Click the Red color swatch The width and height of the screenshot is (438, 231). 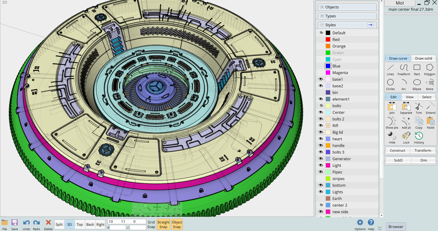tap(328, 40)
